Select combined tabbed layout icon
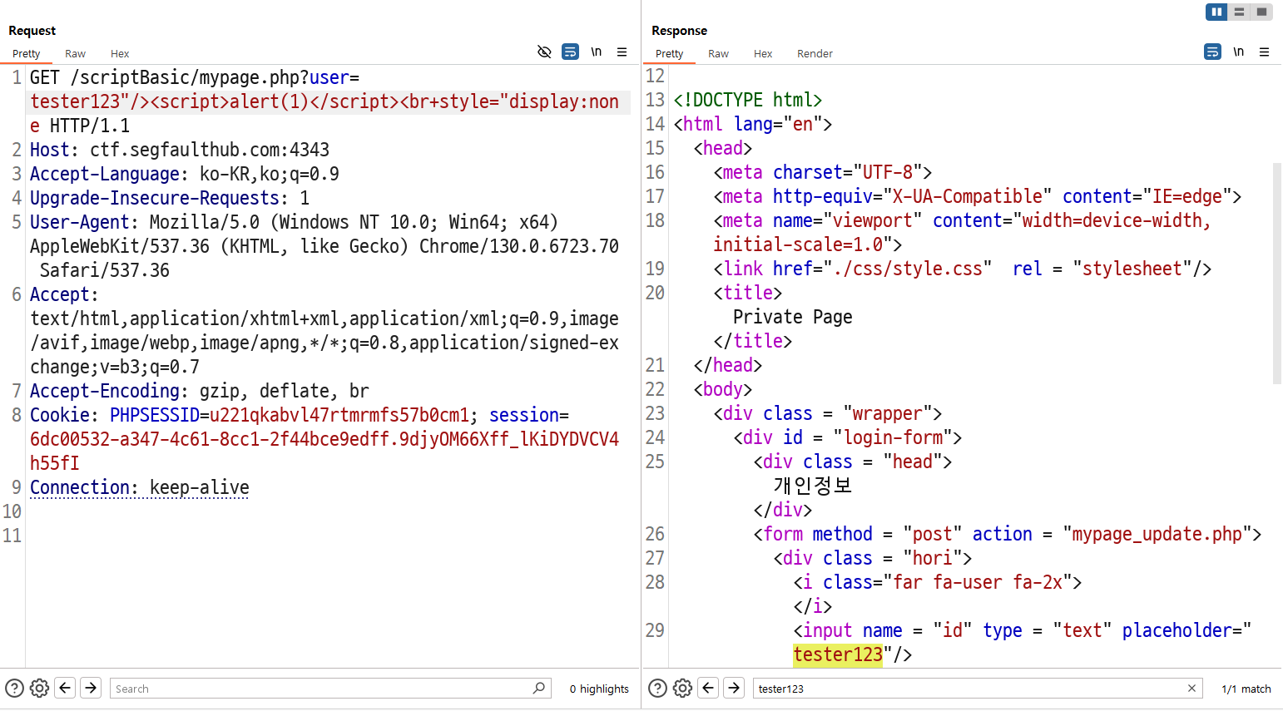 (1261, 12)
